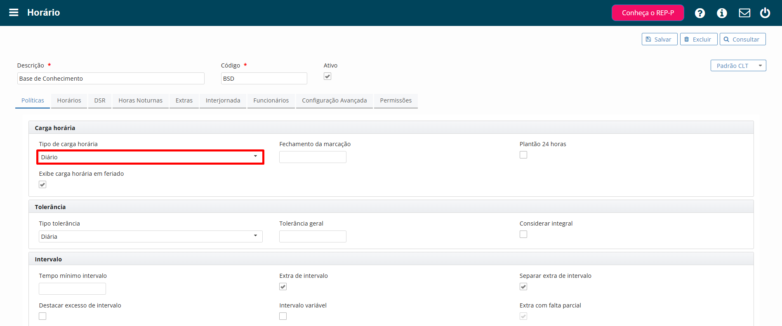Open the Extras tab
The width and height of the screenshot is (782, 326).
pos(184,100)
